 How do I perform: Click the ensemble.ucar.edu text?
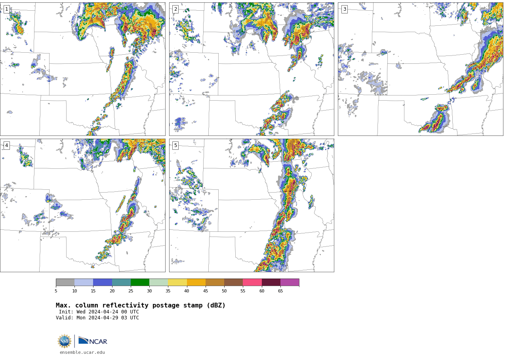82,352
